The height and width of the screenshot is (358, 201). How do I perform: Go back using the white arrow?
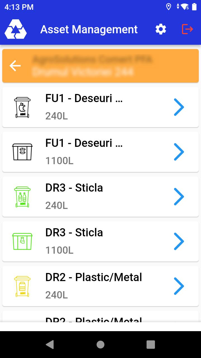15,66
